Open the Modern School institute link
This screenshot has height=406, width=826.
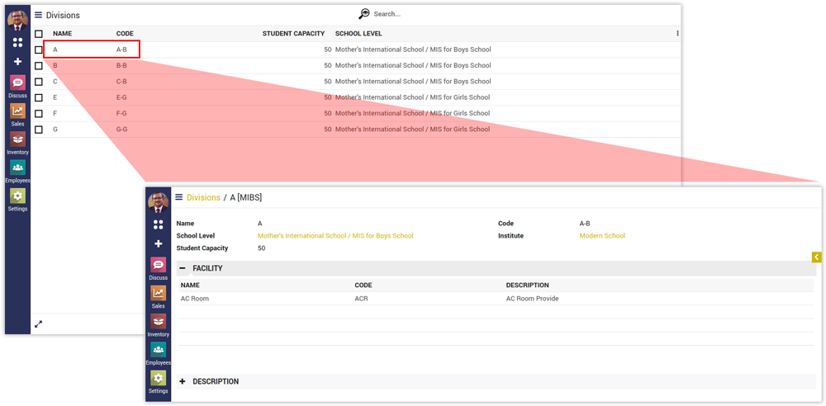click(x=602, y=236)
